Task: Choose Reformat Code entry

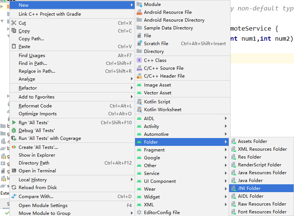Action: 72,106
